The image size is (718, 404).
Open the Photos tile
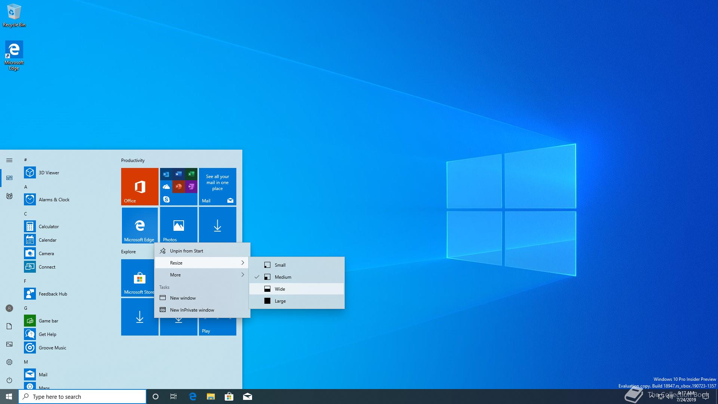179,224
